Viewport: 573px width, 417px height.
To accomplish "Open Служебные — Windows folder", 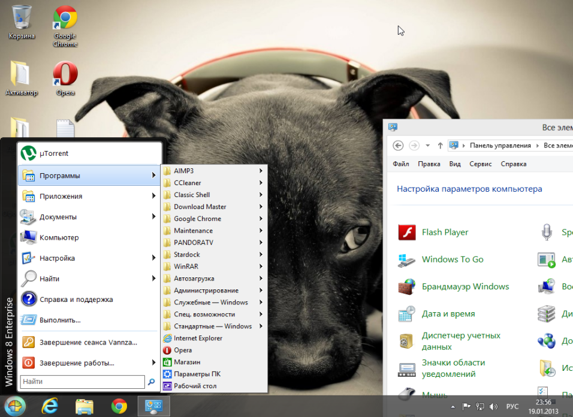I will coord(214,303).
